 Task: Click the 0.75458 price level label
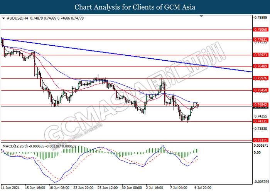[261, 90]
